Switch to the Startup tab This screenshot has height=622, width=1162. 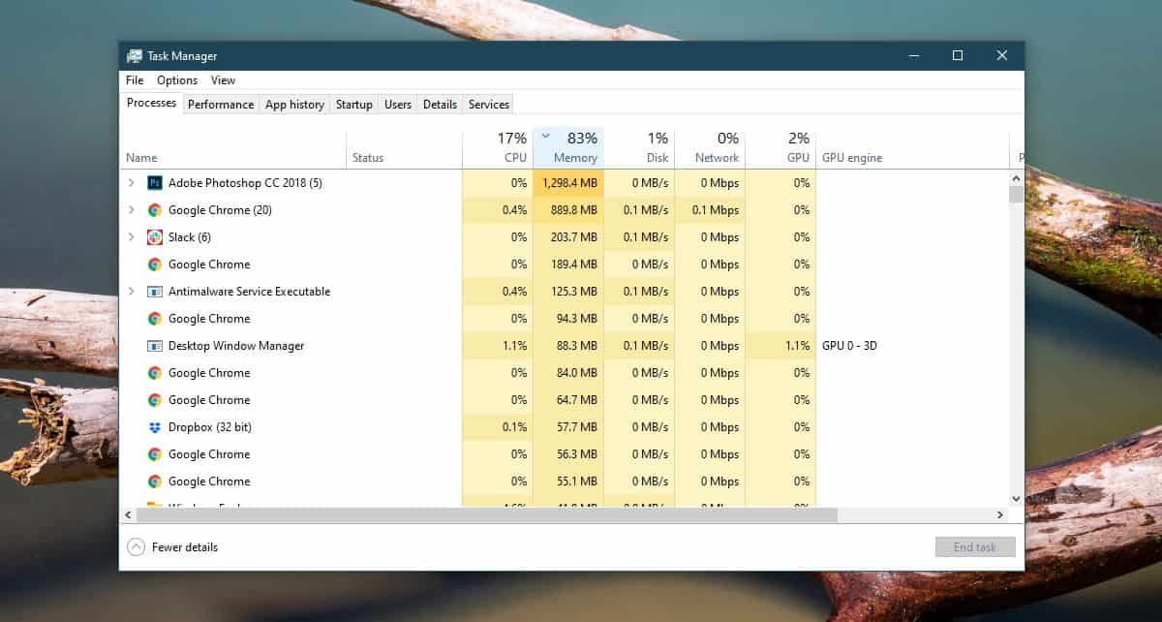(354, 105)
